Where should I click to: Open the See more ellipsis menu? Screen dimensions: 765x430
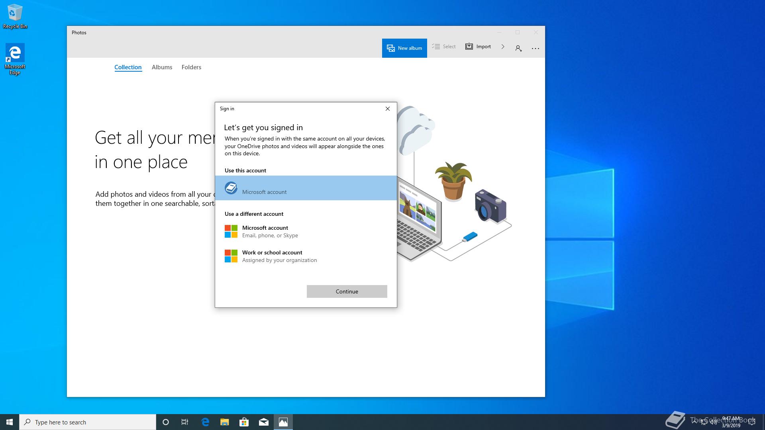(535, 48)
